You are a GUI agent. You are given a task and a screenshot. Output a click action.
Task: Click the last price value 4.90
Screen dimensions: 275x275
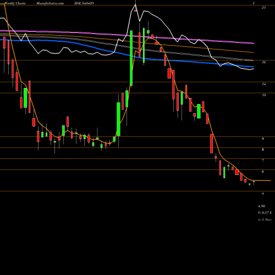[x=261, y=206]
